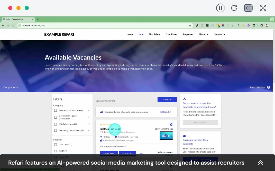275x171 pixels.
Task: Click the REFER A FRIEND button
Action: (200, 122)
